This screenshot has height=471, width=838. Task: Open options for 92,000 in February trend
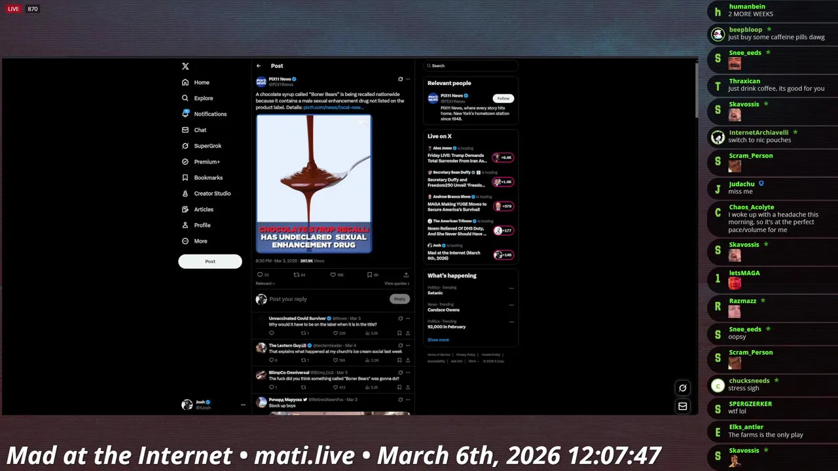tap(511, 322)
